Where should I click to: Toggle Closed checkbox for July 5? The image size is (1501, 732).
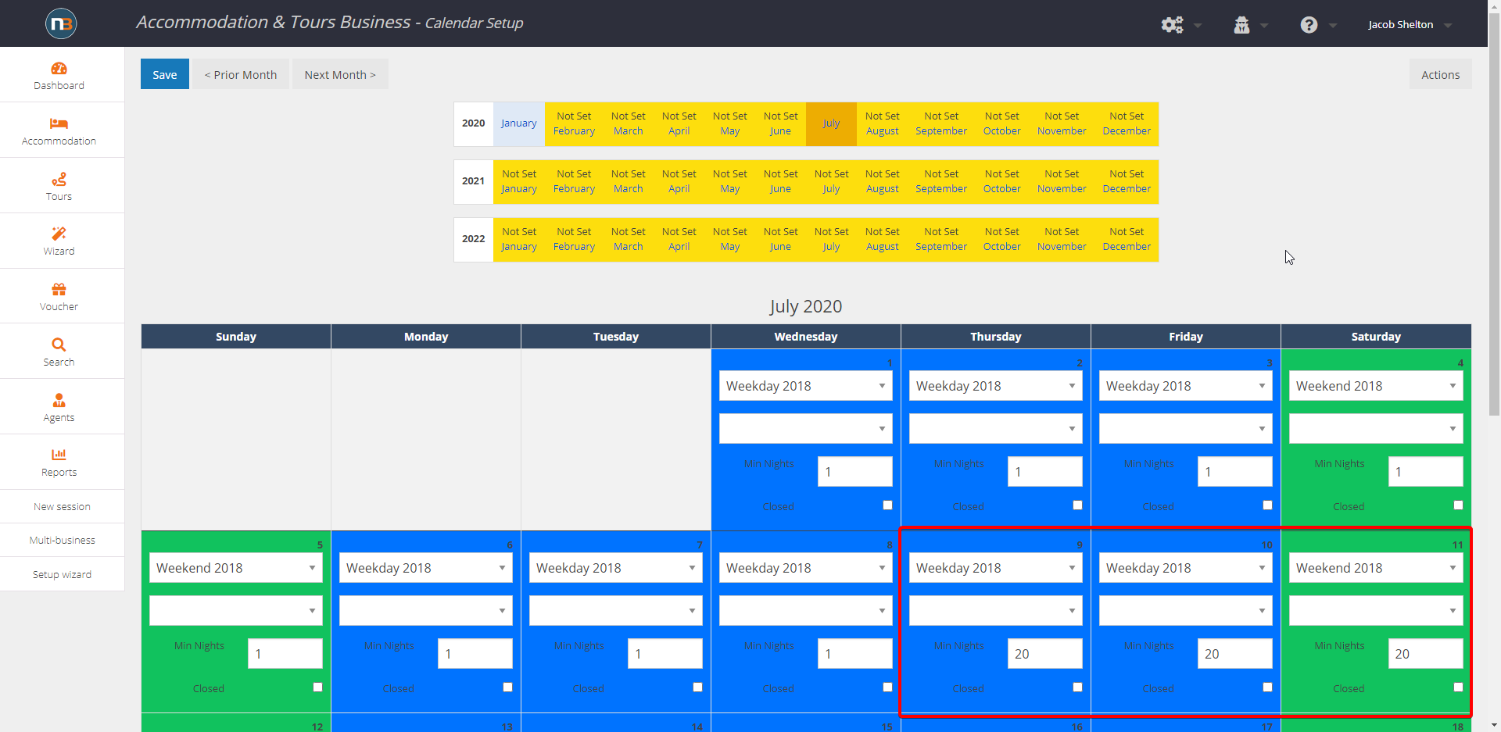tap(317, 687)
